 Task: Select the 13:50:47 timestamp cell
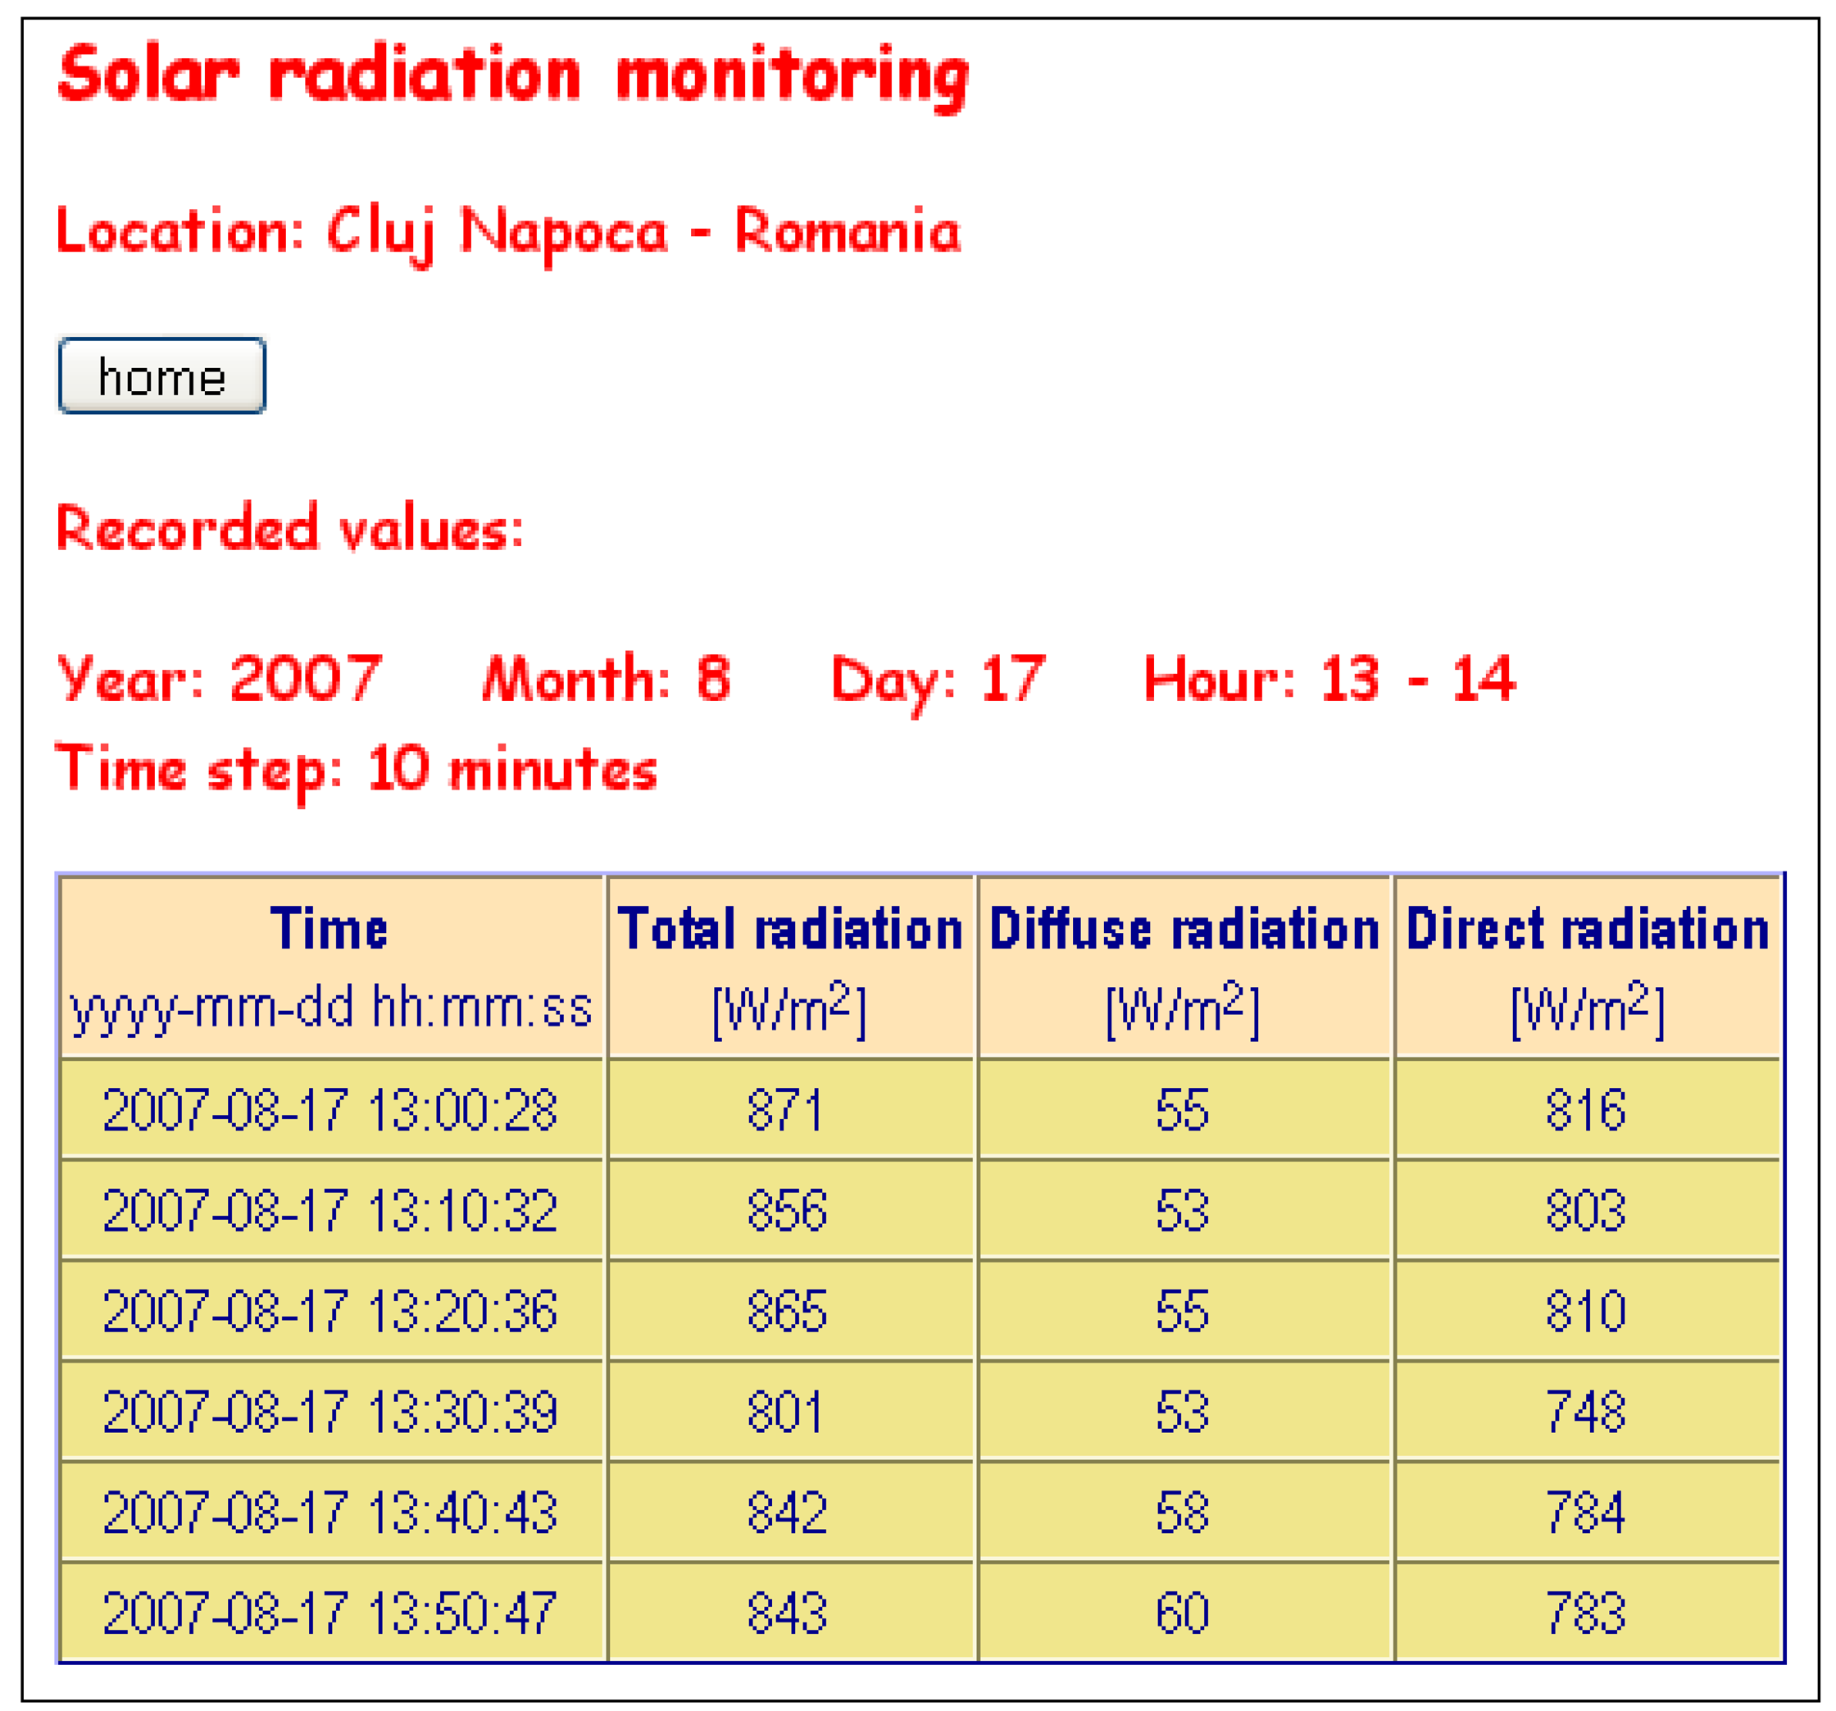pos(329,1613)
